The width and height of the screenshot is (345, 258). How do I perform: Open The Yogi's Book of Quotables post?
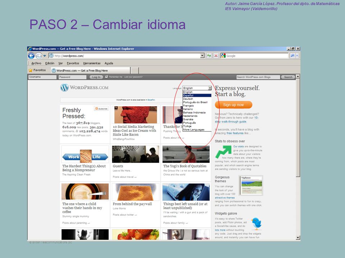(x=185, y=166)
